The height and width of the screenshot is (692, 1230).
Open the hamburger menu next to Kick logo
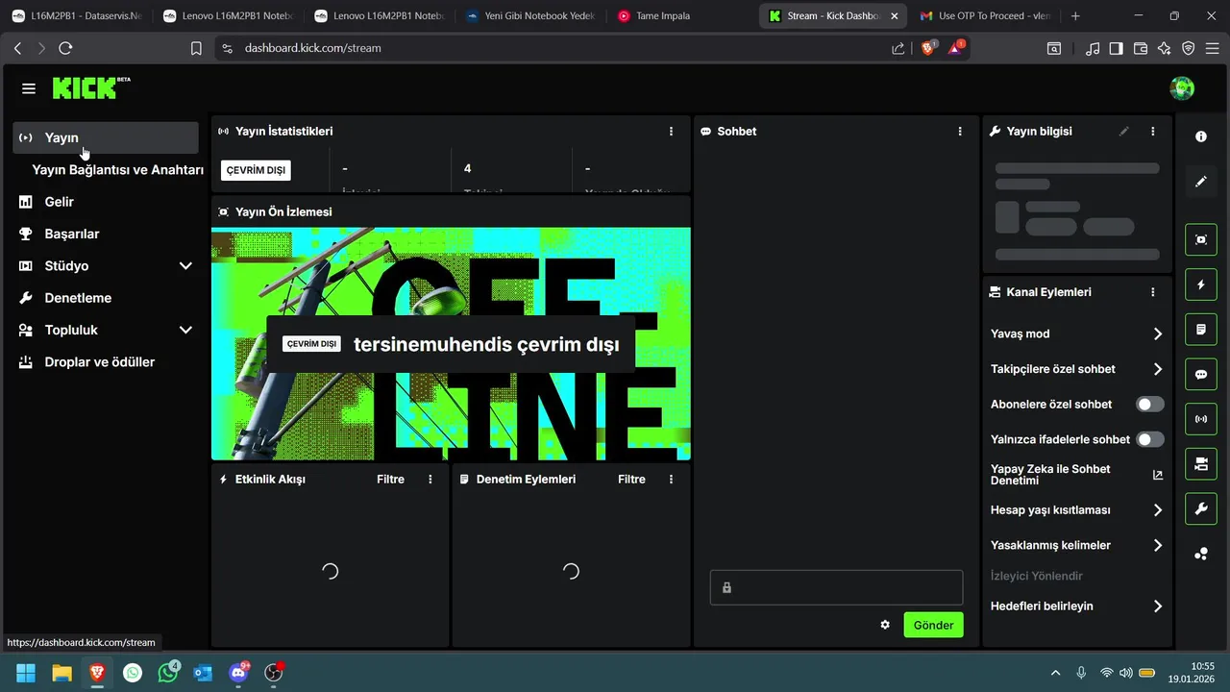29,88
